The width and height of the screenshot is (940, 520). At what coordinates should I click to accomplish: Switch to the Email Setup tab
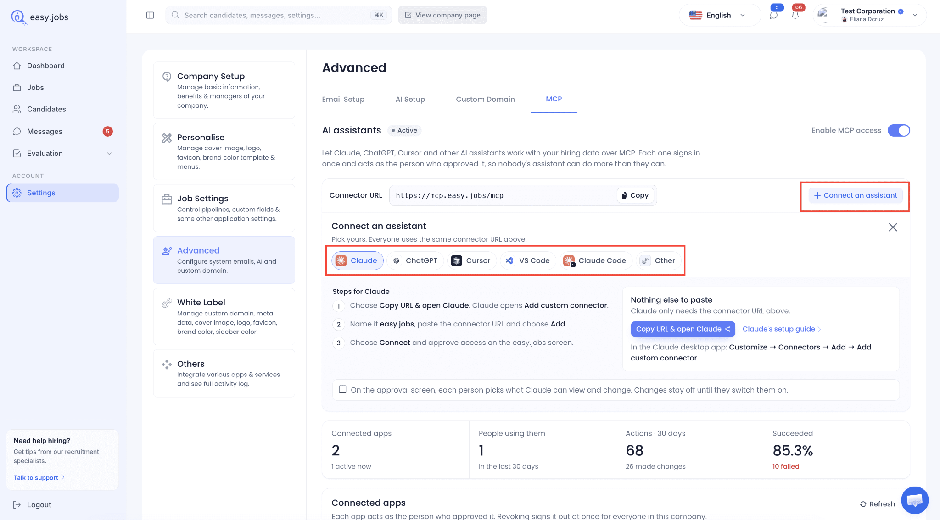[x=343, y=99]
